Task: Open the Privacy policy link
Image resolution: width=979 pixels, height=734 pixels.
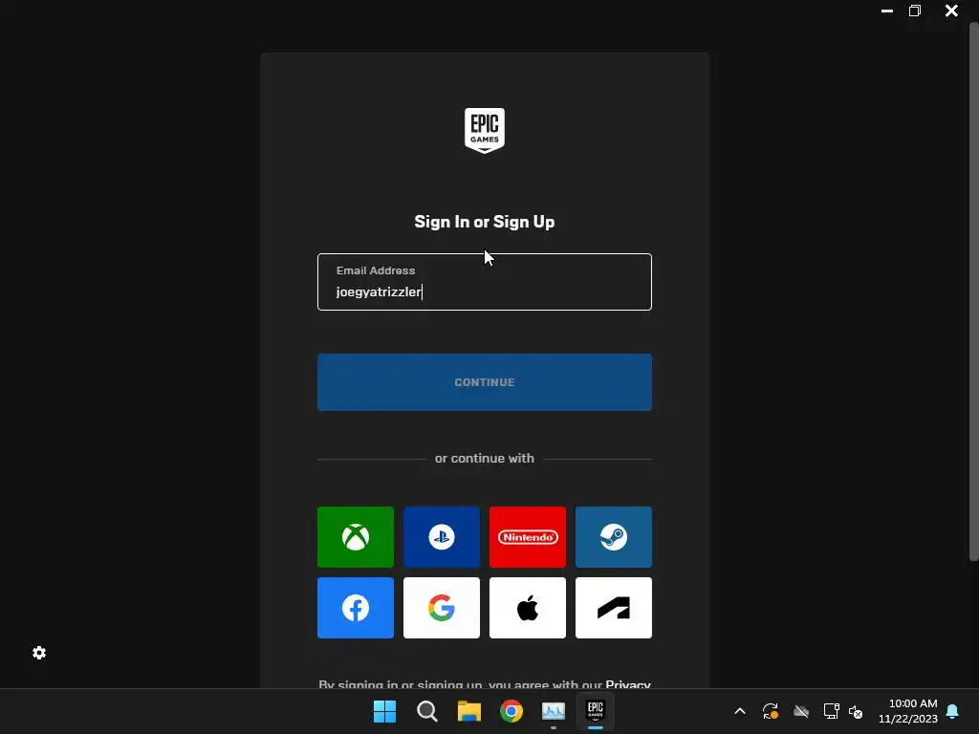Action: tap(627, 684)
